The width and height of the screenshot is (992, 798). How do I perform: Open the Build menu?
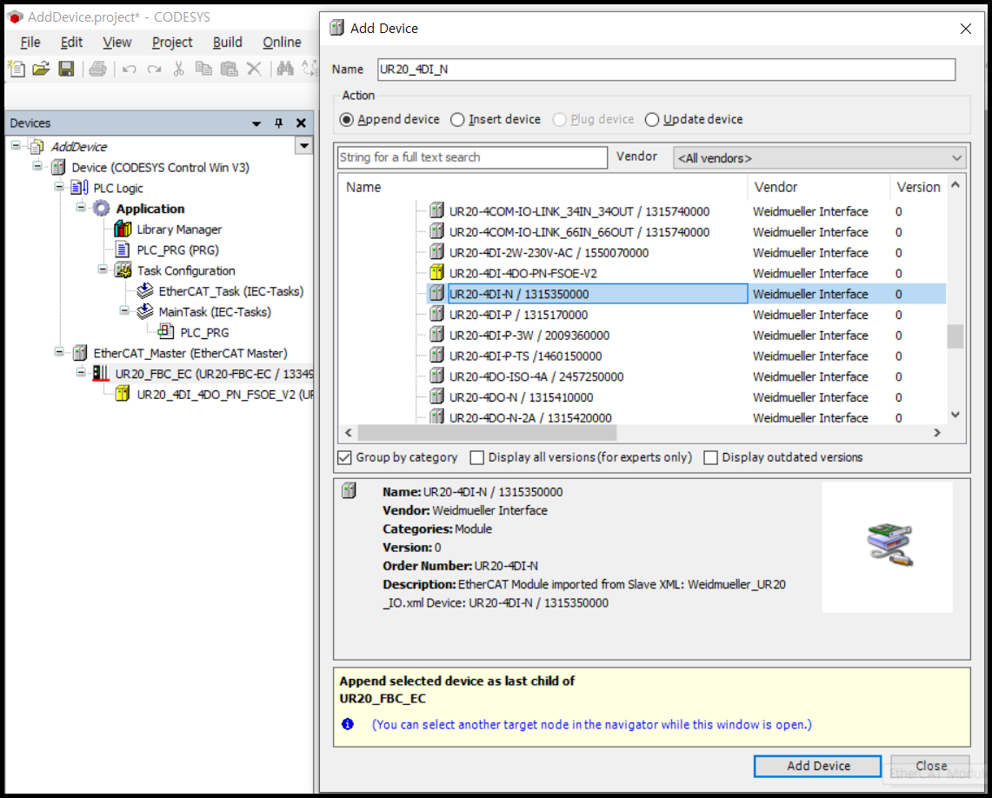click(228, 43)
